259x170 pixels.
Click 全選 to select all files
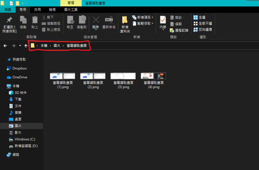tap(196, 17)
